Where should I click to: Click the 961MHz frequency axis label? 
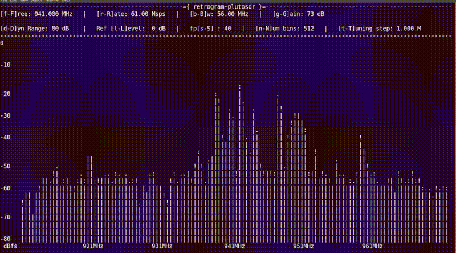(x=372, y=246)
